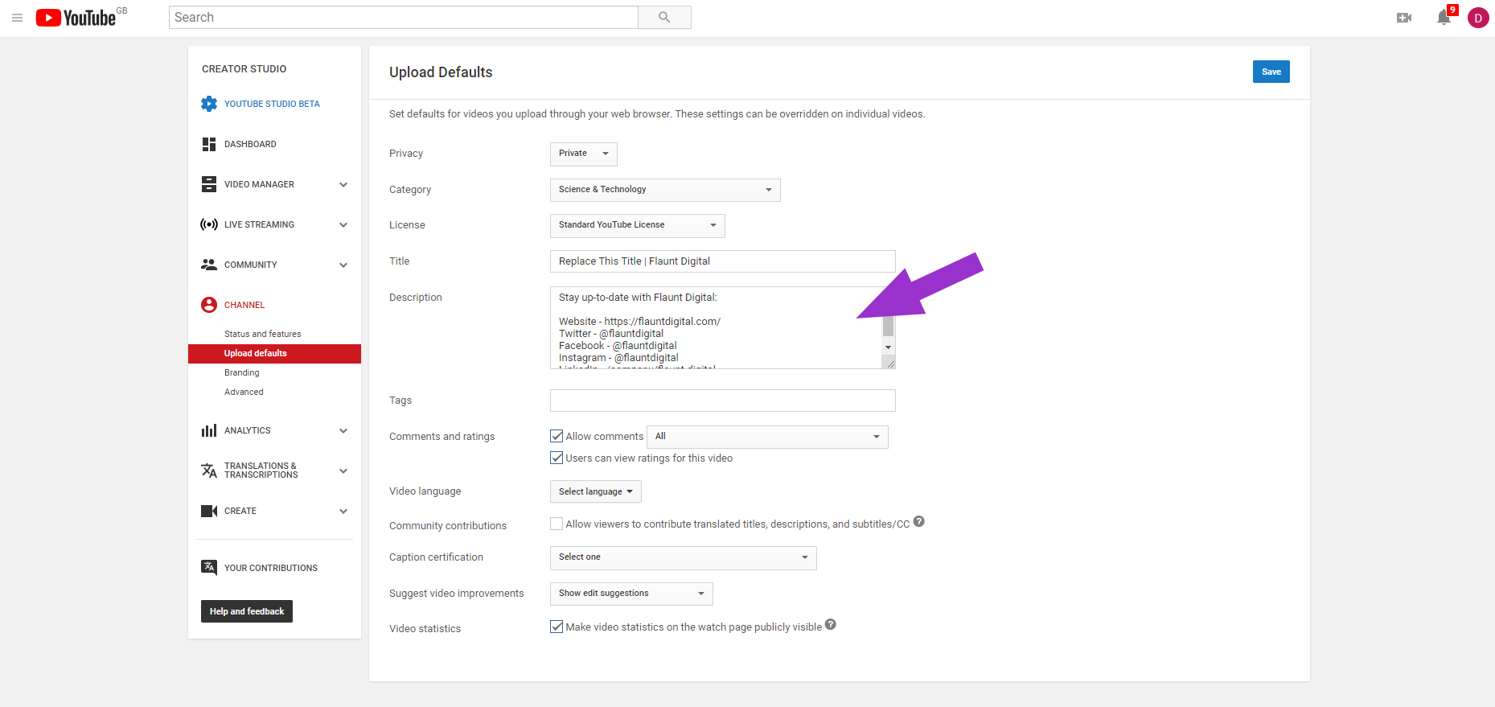
Task: Open the Show edit suggestions dropdown
Action: (x=631, y=594)
